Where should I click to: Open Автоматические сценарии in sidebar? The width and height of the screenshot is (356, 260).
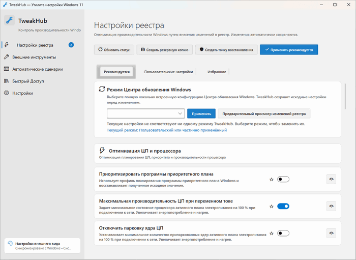coord(42,69)
